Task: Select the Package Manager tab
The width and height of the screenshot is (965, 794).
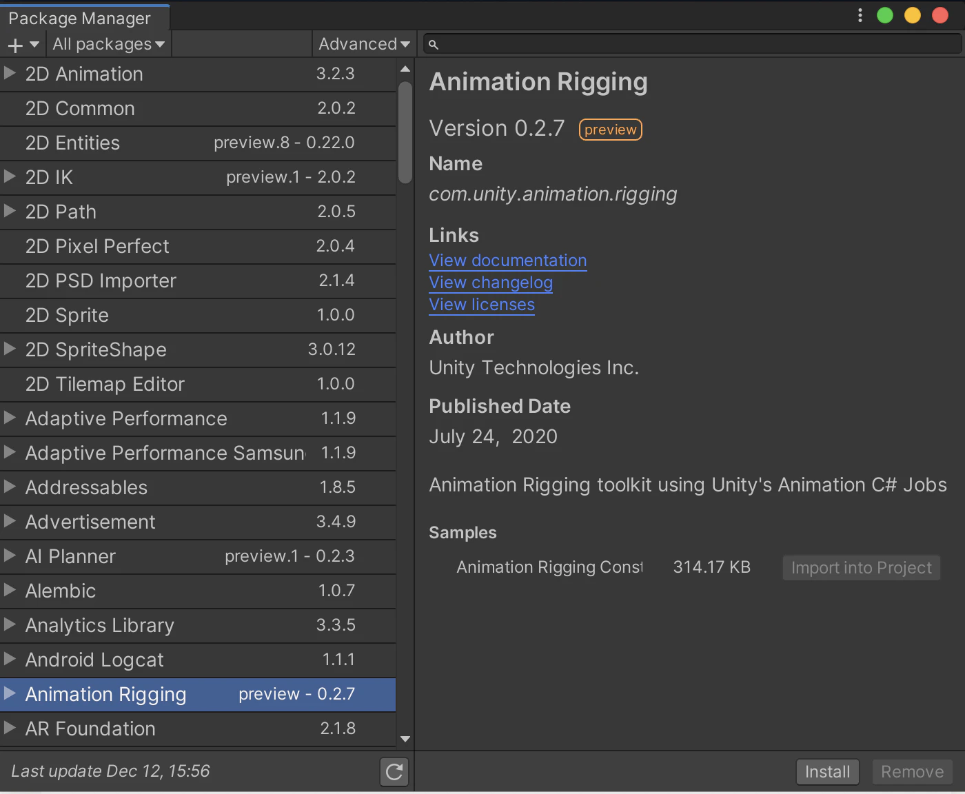Action: pyautogui.click(x=85, y=18)
